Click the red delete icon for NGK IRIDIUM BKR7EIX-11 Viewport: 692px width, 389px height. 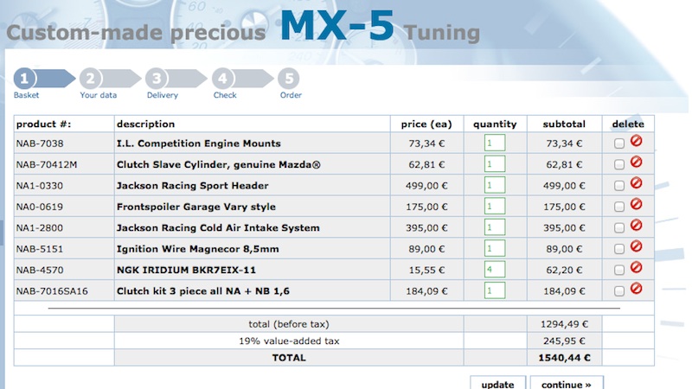(x=636, y=267)
